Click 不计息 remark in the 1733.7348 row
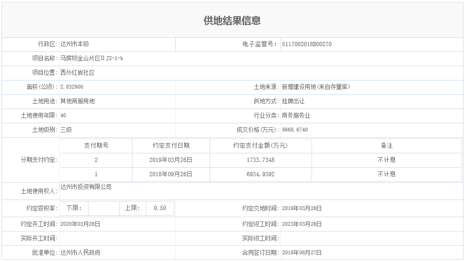 (x=387, y=160)
